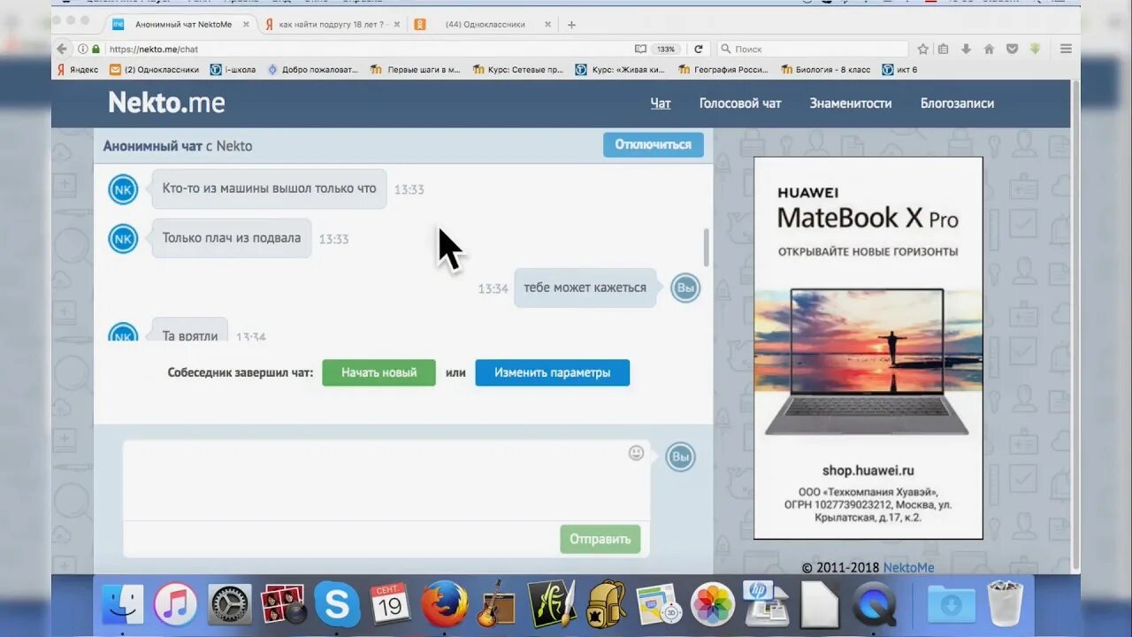This screenshot has height=637, width=1132.
Task: Open икт 6 bookmark
Action: (899, 69)
